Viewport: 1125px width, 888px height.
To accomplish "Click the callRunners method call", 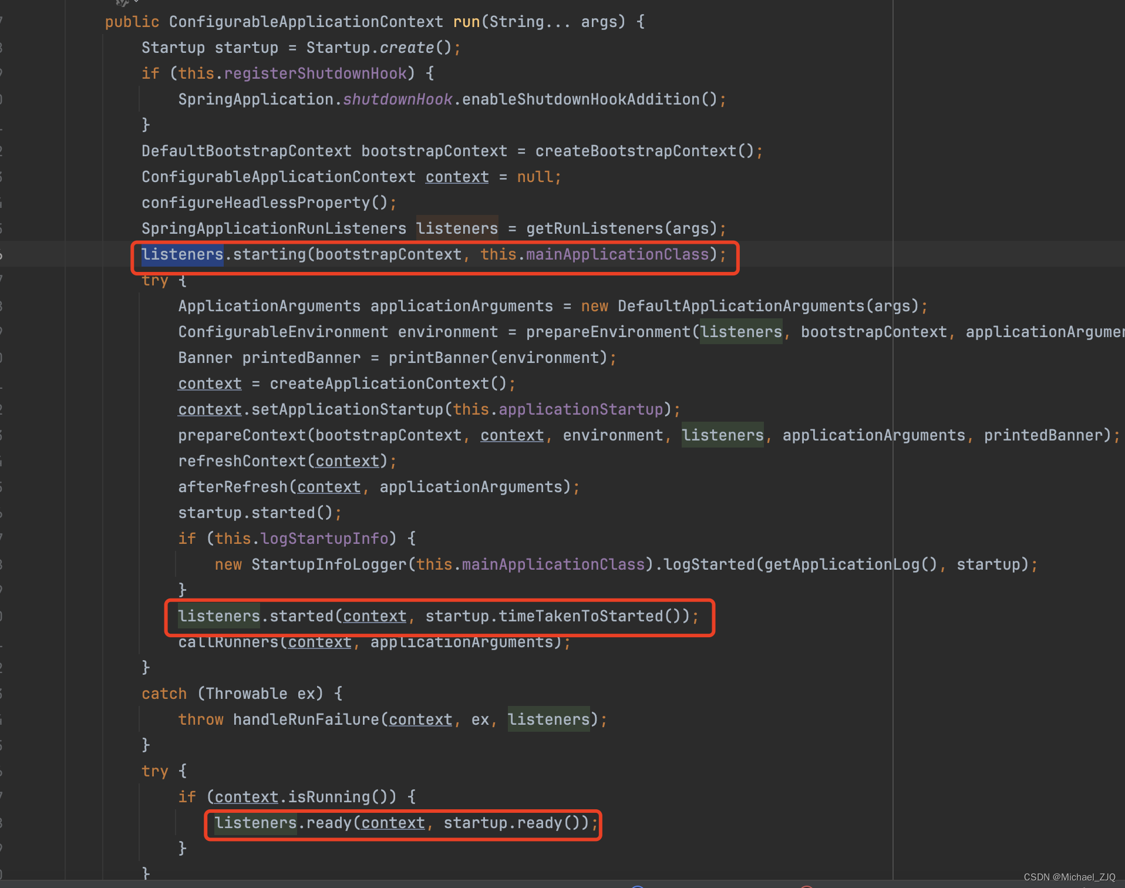I will (228, 642).
